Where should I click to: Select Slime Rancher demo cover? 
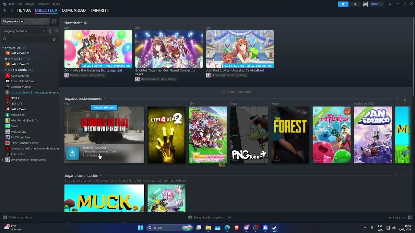[x=332, y=135]
